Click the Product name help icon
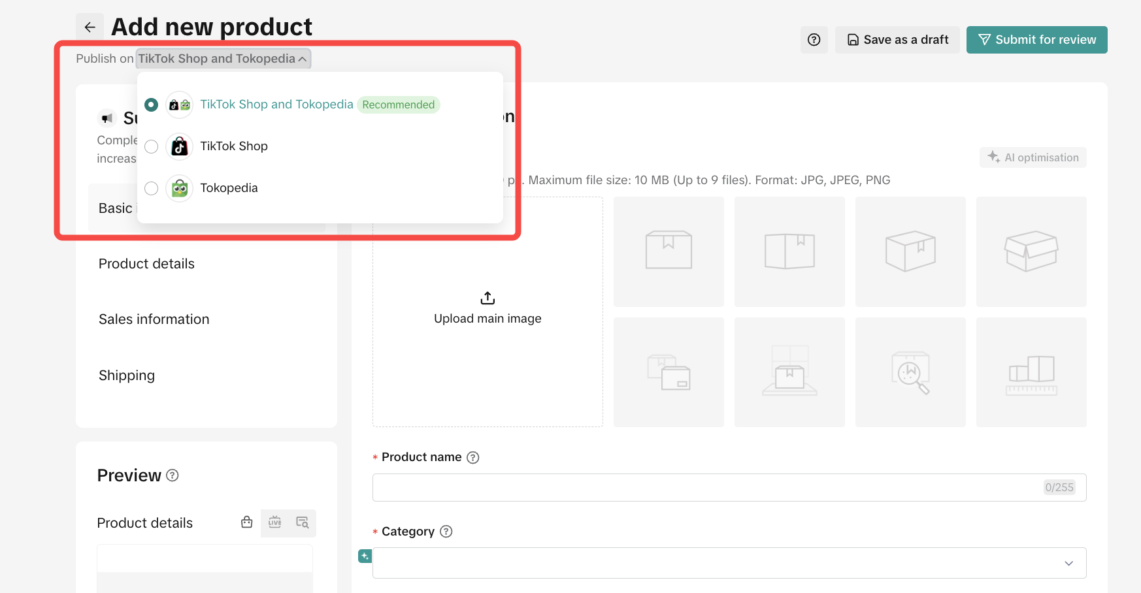 click(473, 458)
